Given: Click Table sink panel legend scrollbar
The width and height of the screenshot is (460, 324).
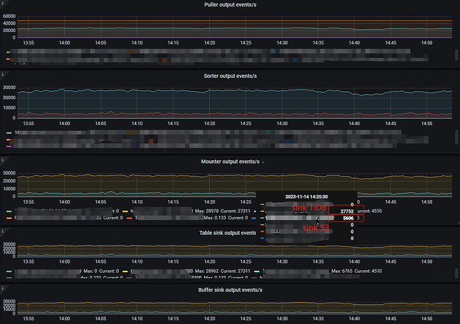Looking at the screenshot, I should 457,273.
